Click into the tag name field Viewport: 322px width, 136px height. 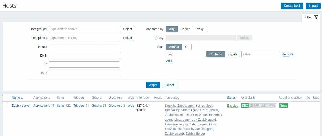(186, 54)
